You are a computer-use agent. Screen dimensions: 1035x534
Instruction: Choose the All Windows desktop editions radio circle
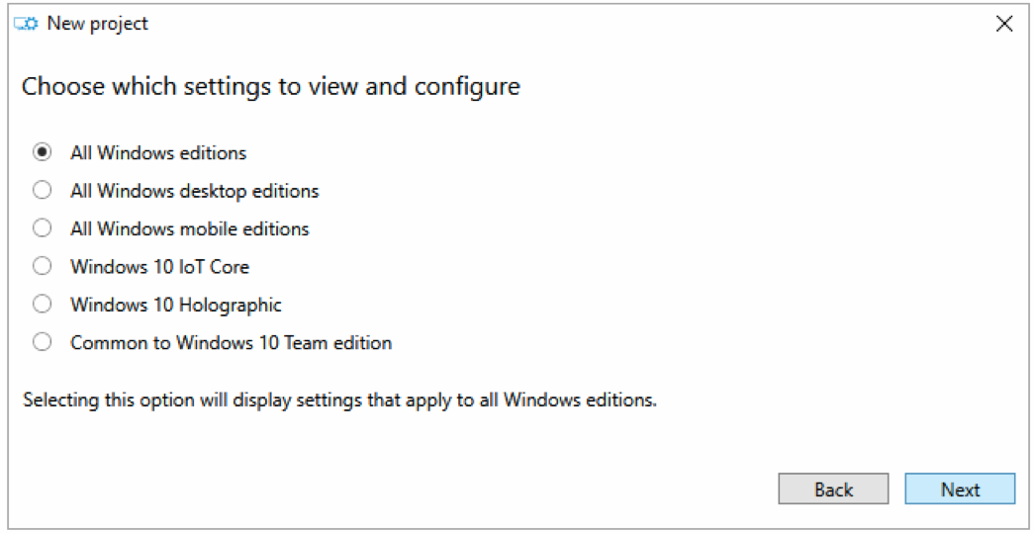[42, 191]
